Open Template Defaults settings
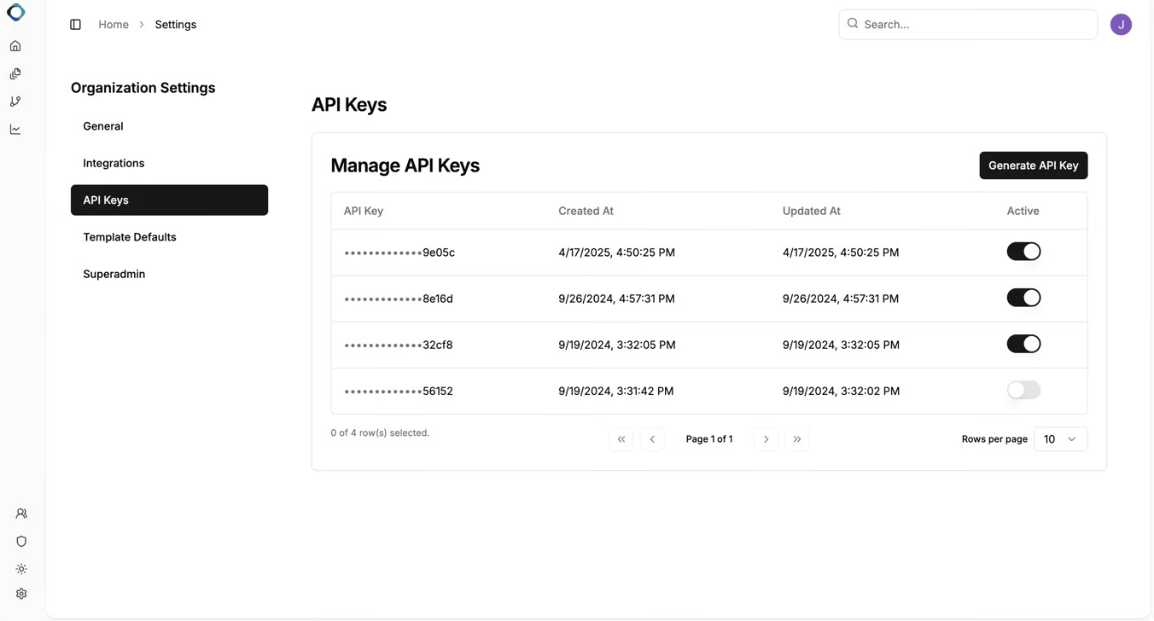 tap(129, 236)
